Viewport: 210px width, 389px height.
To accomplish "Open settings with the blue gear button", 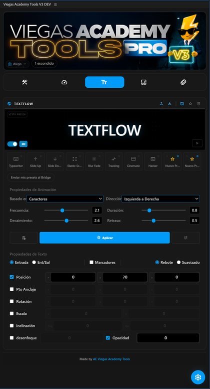I will (198, 377).
